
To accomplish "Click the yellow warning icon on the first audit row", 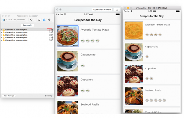I will [x=4, y=30].
